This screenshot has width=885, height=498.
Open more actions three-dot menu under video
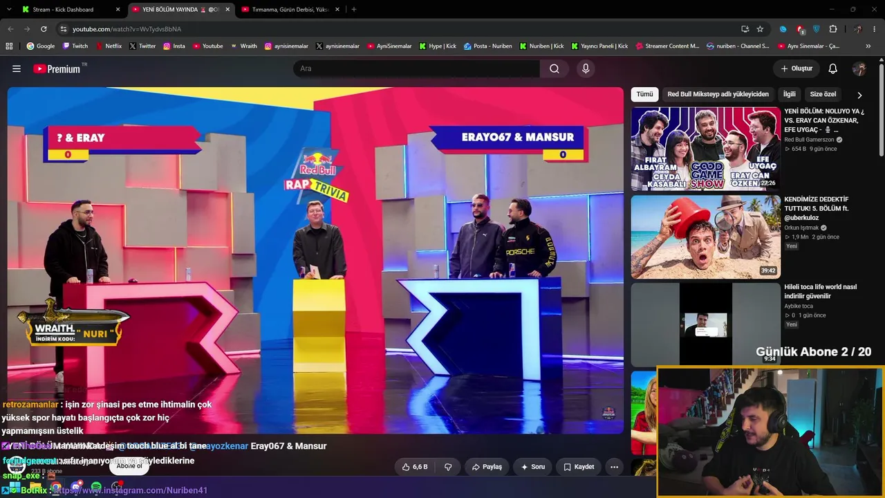[x=614, y=467]
